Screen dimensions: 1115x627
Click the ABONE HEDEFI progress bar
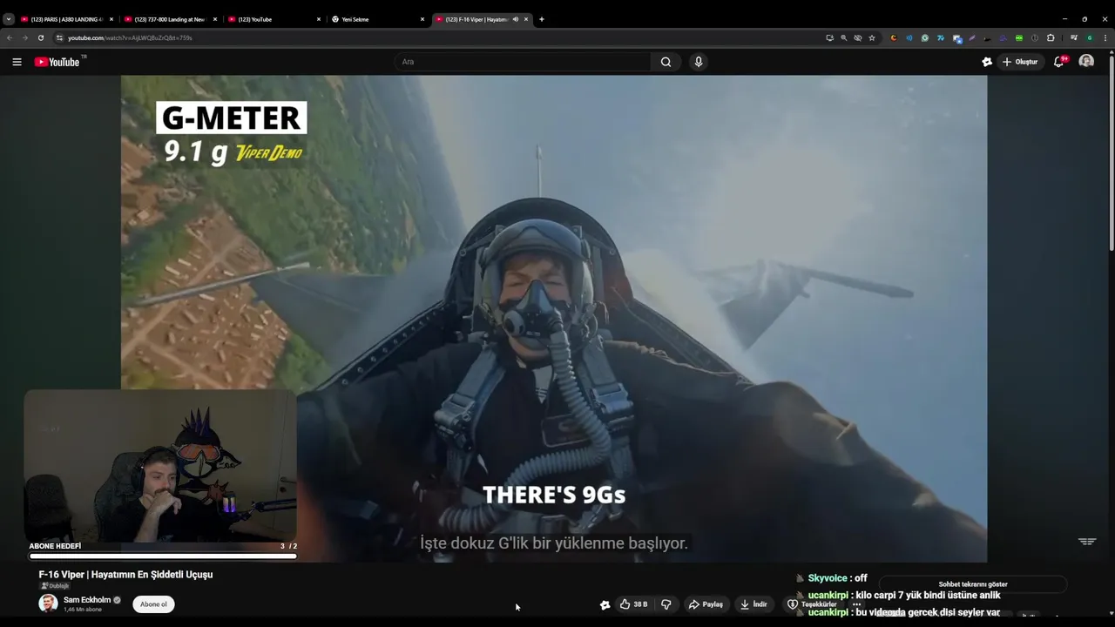click(163, 556)
